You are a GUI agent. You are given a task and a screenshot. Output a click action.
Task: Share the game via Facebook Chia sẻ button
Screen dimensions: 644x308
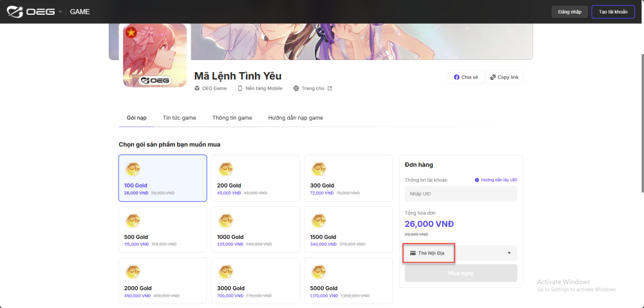tap(466, 77)
